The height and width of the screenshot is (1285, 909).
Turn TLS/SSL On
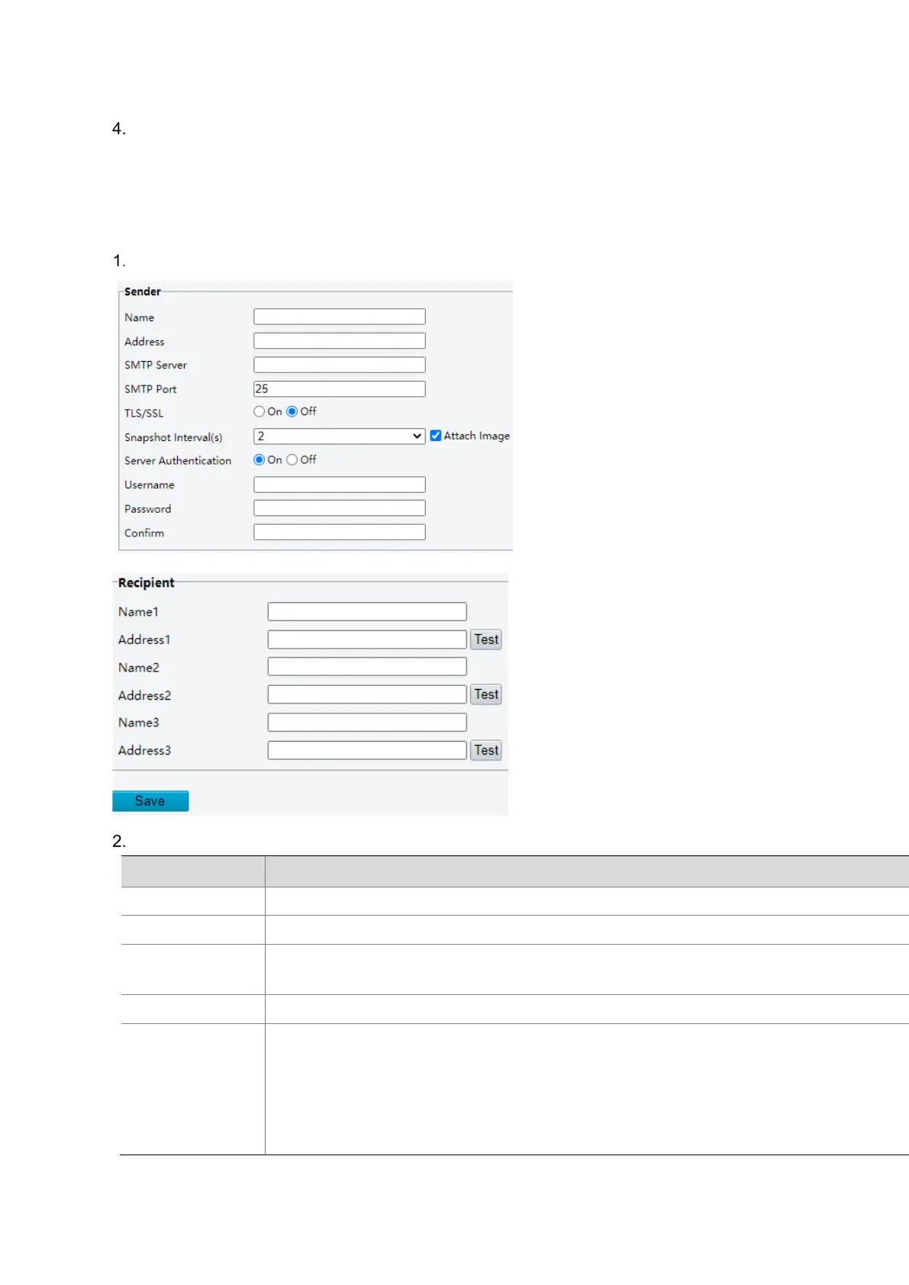click(259, 411)
